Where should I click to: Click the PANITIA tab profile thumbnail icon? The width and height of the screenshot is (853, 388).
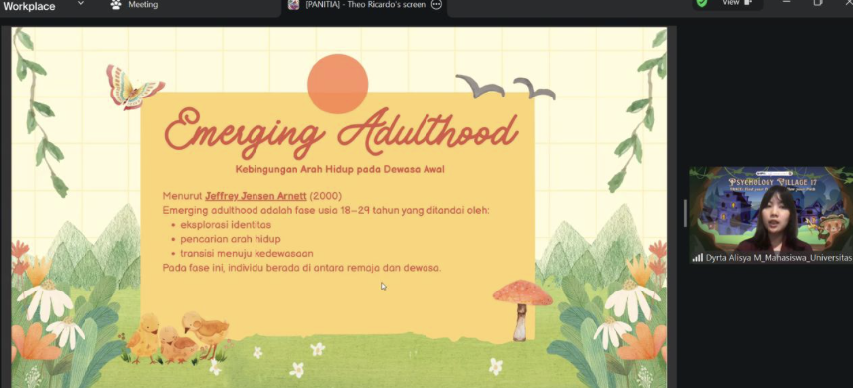tap(293, 5)
